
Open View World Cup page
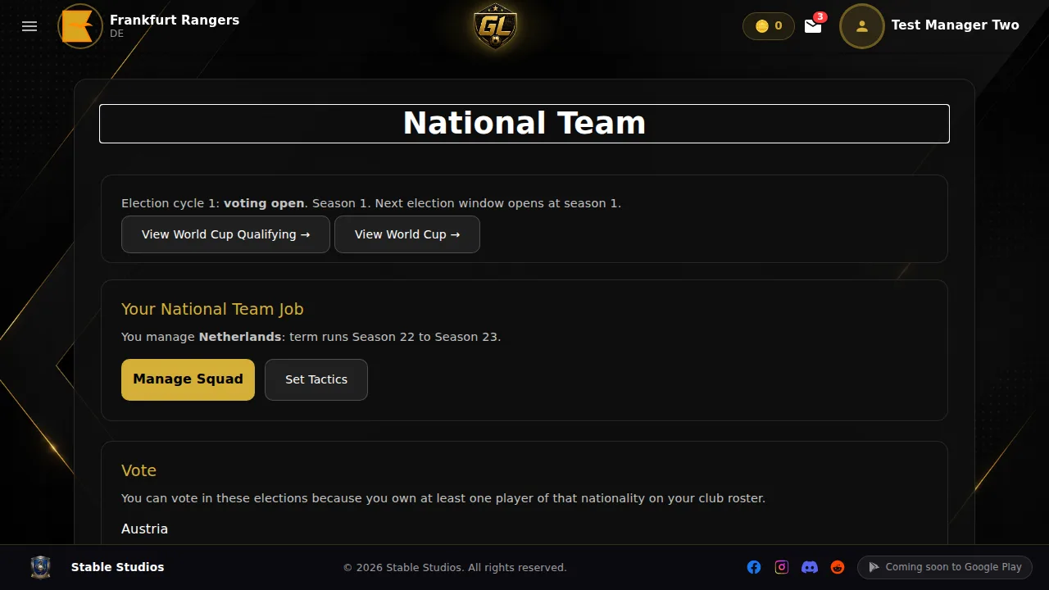click(407, 234)
